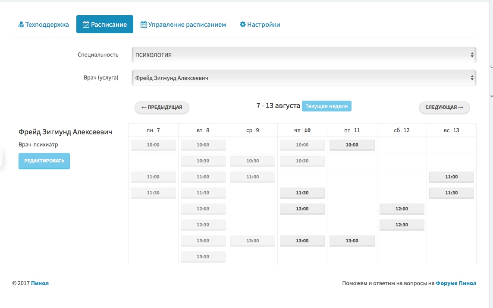The height and width of the screenshot is (308, 493).
Task: Open the Пинол footer link
Action: tap(40, 283)
